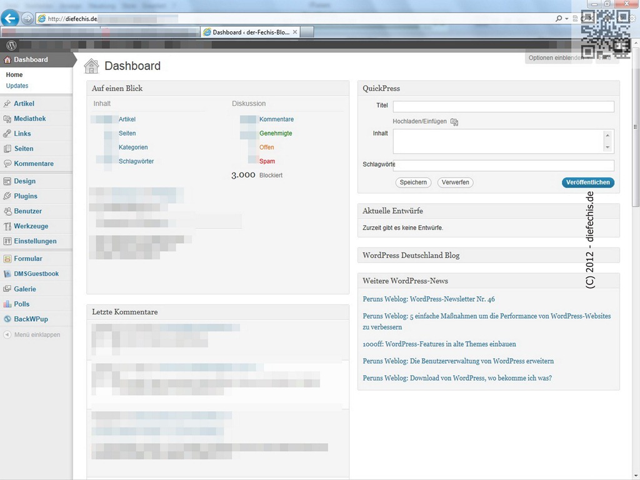
Task: Open the Mediathek menu
Action: pyautogui.click(x=30, y=119)
